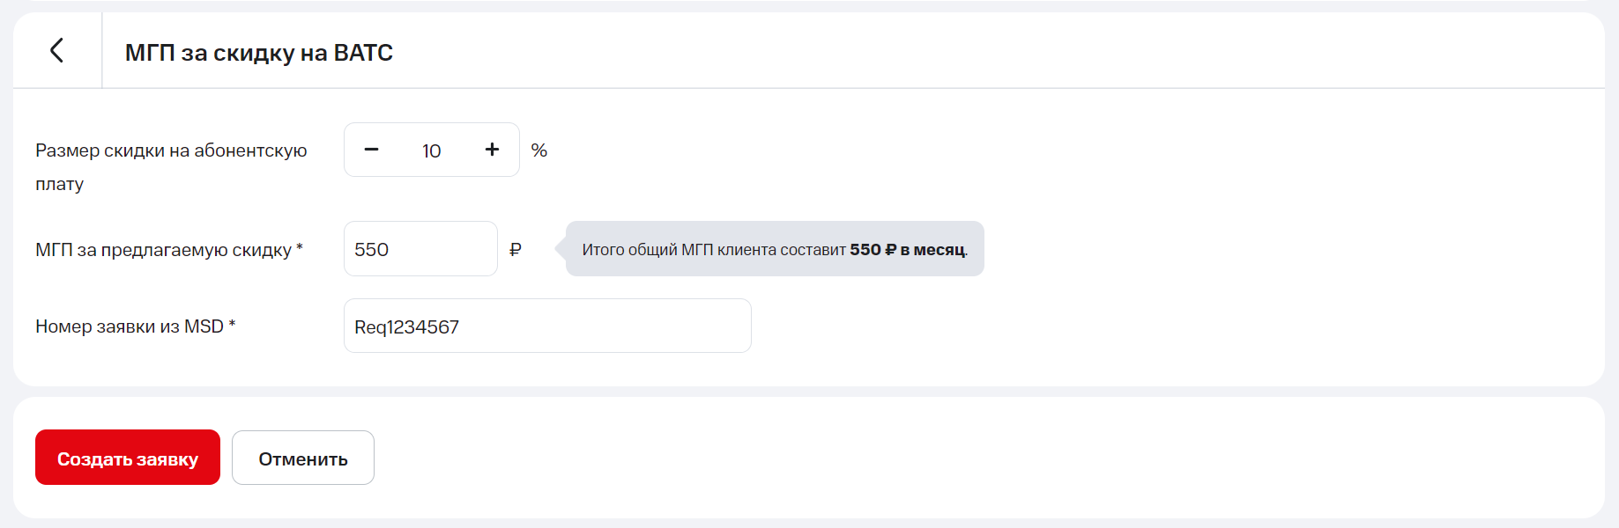Click the discount value field showing 10

pyautogui.click(x=431, y=150)
